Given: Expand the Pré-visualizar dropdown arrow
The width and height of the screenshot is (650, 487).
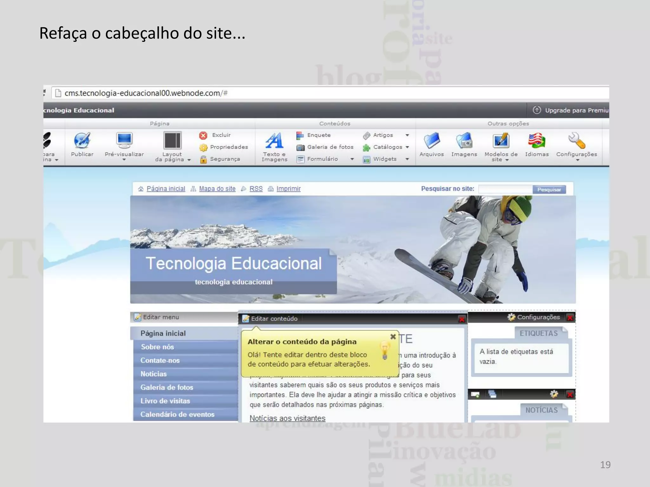Looking at the screenshot, I should (x=124, y=160).
